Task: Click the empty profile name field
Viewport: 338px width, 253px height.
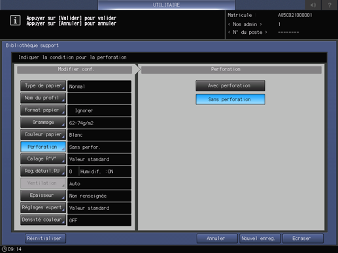Action: point(99,98)
